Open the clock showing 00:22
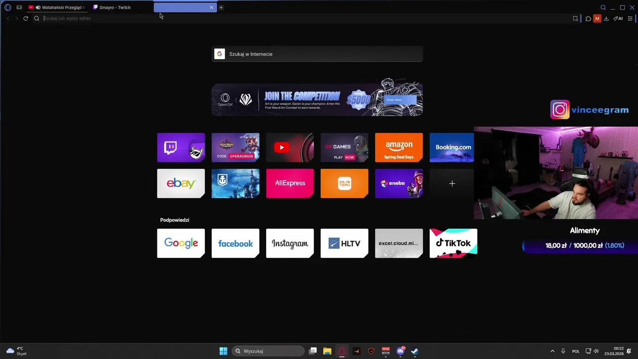Screen dimensions: 638x359 pyautogui.click(x=614, y=351)
